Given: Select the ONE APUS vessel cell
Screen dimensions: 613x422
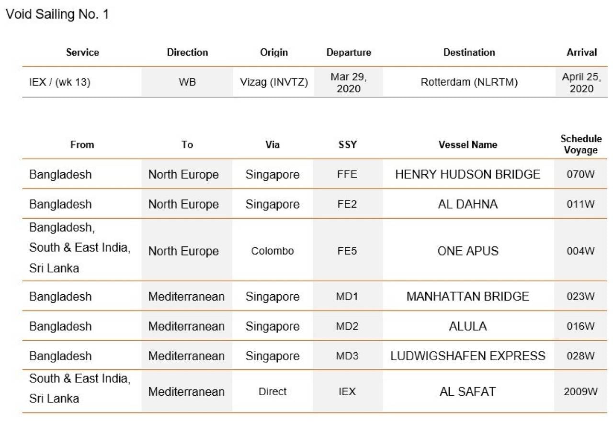Looking at the screenshot, I should pyautogui.click(x=468, y=251).
